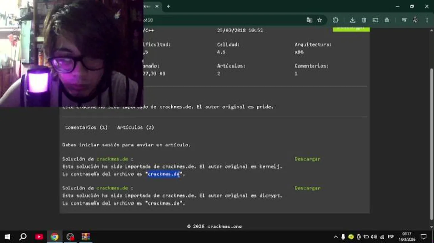The image size is (434, 243).
Task: Open the taskbar clock and date
Action: click(407, 237)
